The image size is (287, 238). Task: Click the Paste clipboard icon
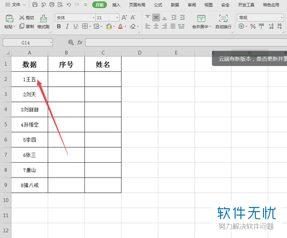click(x=9, y=18)
